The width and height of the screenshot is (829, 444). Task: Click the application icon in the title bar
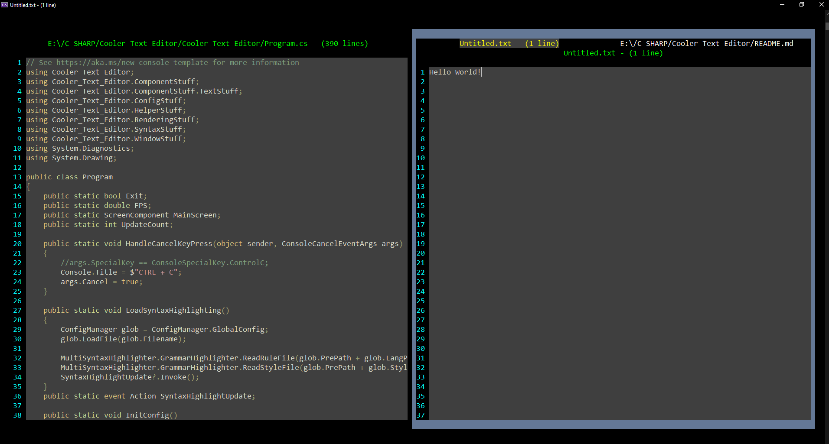[4, 5]
